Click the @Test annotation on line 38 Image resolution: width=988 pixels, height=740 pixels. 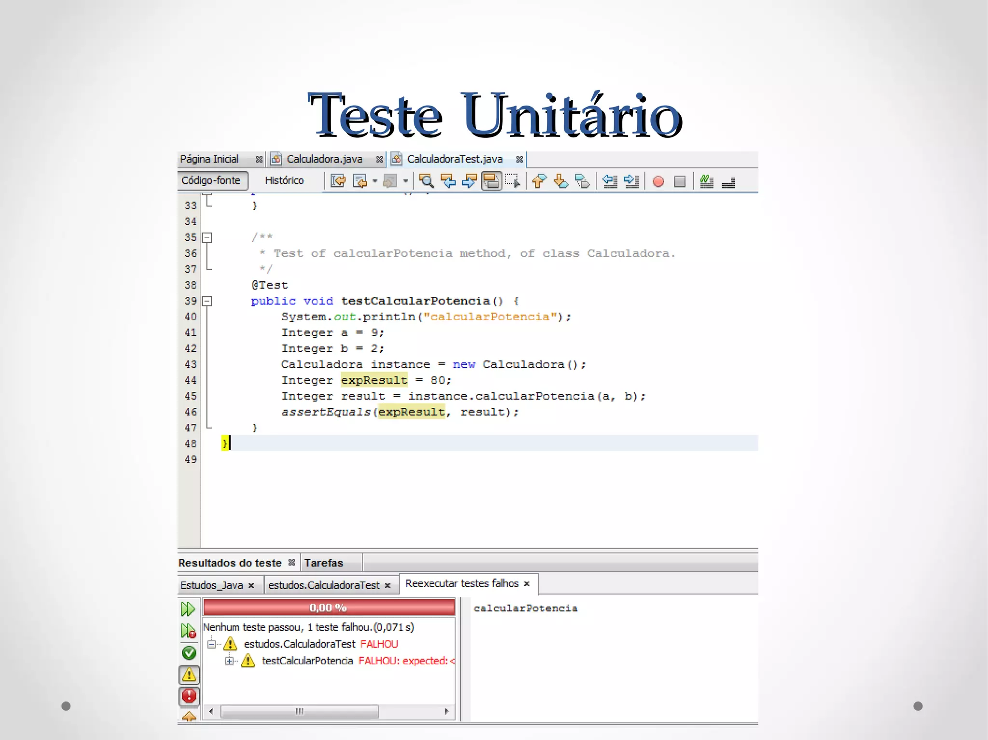point(270,285)
